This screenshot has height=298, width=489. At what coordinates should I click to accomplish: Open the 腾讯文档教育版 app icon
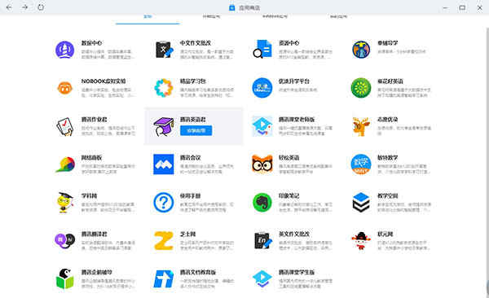pyautogui.click(x=164, y=279)
